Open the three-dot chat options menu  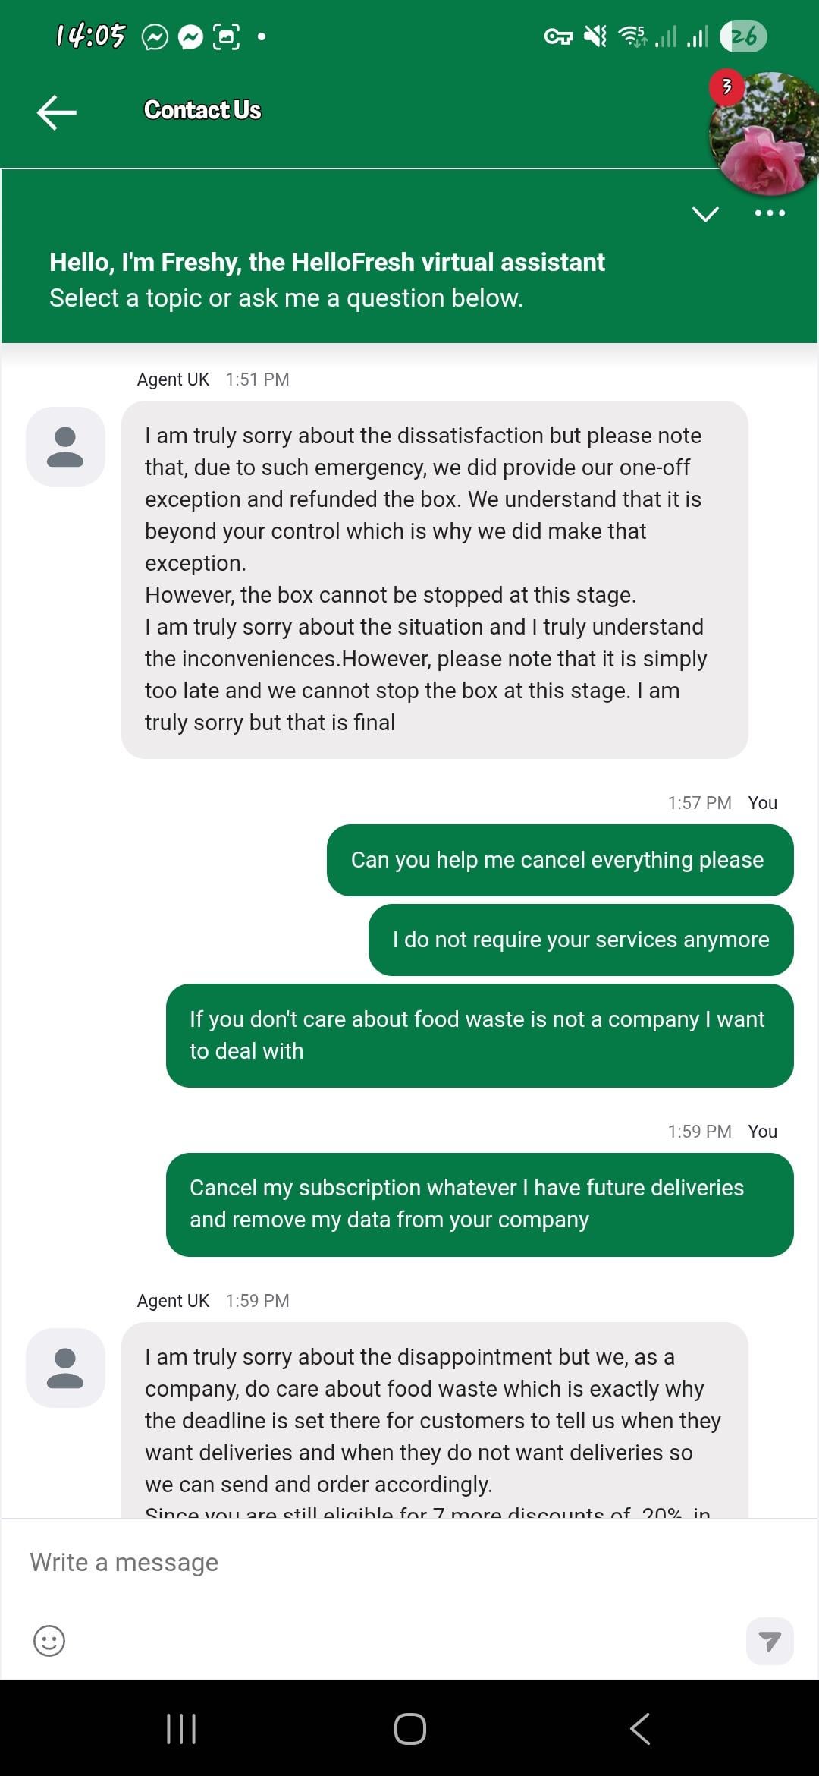(770, 213)
